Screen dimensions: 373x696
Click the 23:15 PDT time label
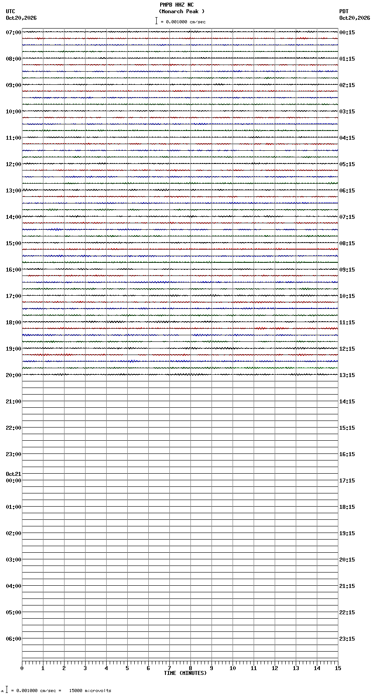click(x=347, y=639)
